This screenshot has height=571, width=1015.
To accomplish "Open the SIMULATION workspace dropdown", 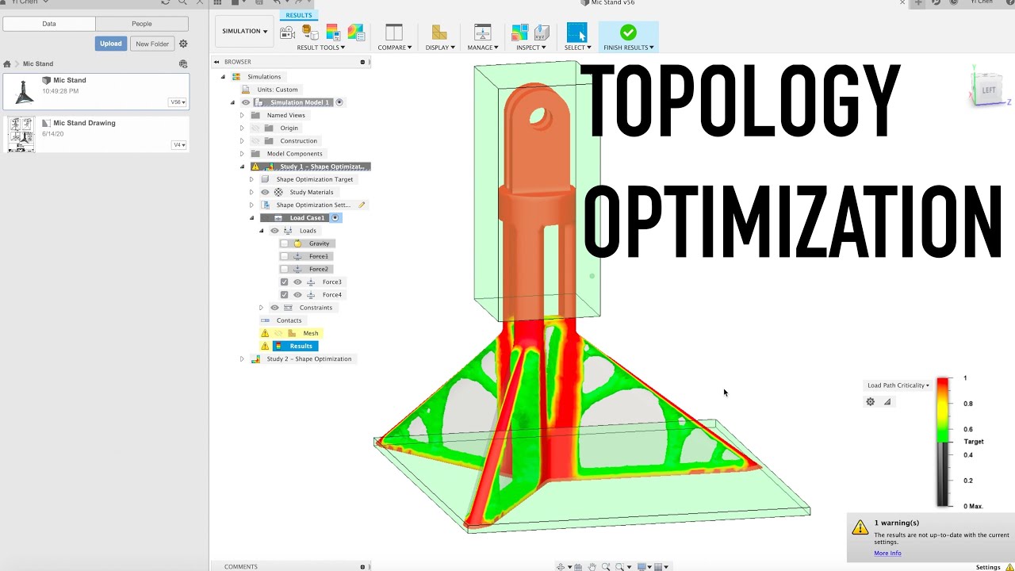I will pyautogui.click(x=244, y=31).
